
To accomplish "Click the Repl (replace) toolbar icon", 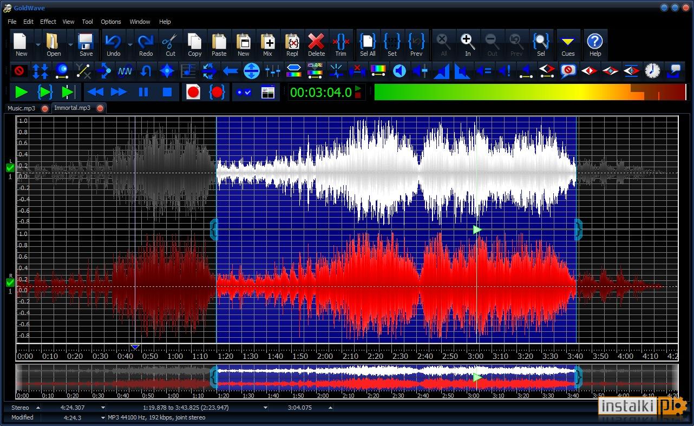I will click(x=292, y=44).
